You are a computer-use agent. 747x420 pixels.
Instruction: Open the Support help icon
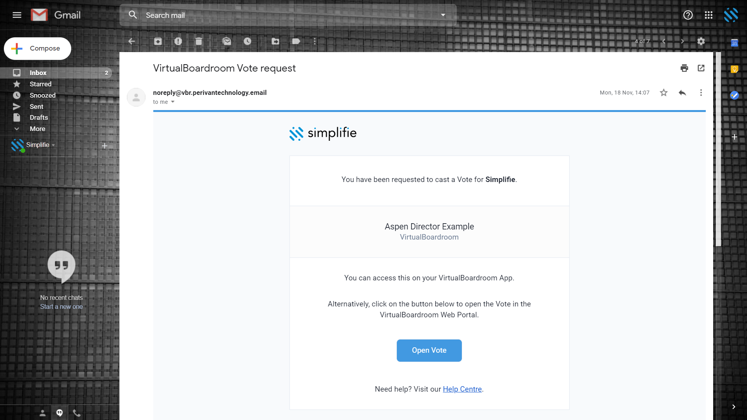[688, 15]
